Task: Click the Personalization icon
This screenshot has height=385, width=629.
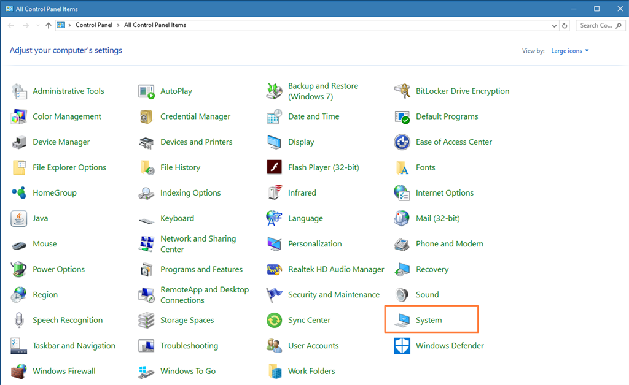Action: pos(275,244)
